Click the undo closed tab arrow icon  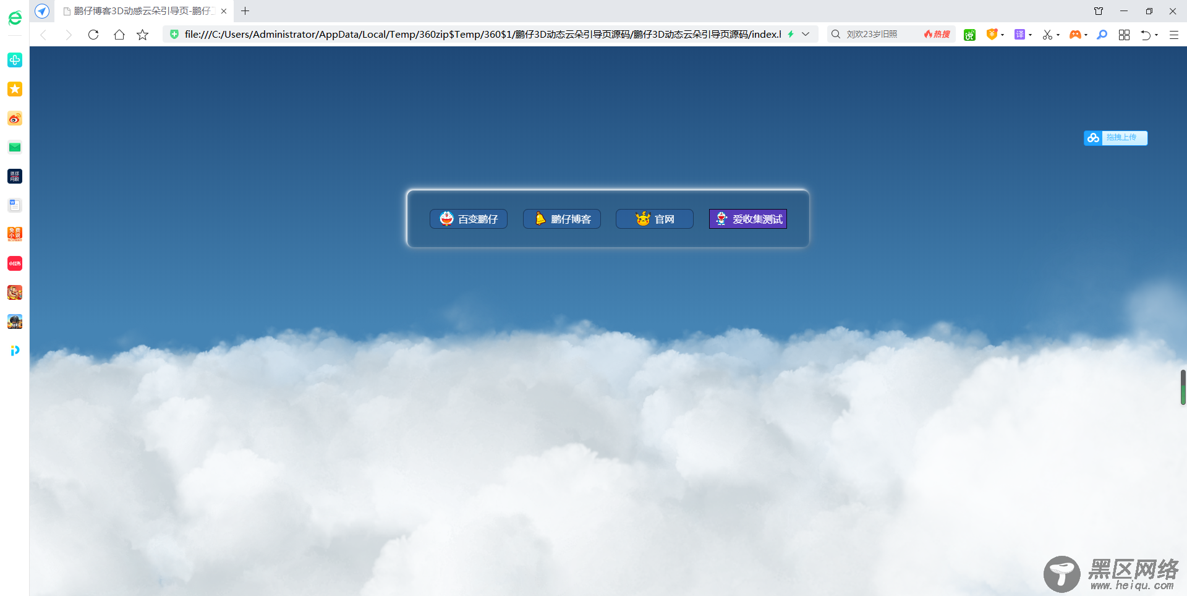click(1146, 35)
